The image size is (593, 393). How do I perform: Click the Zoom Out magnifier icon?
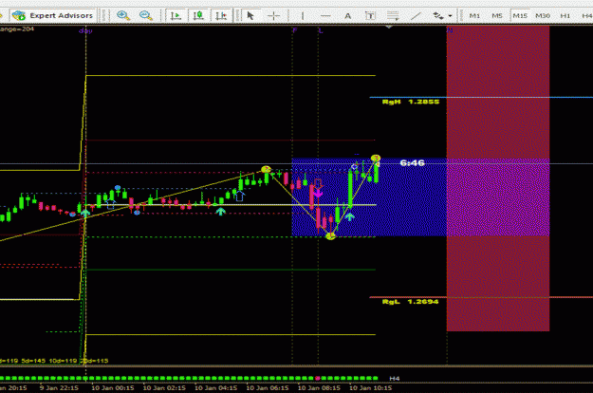[146, 15]
